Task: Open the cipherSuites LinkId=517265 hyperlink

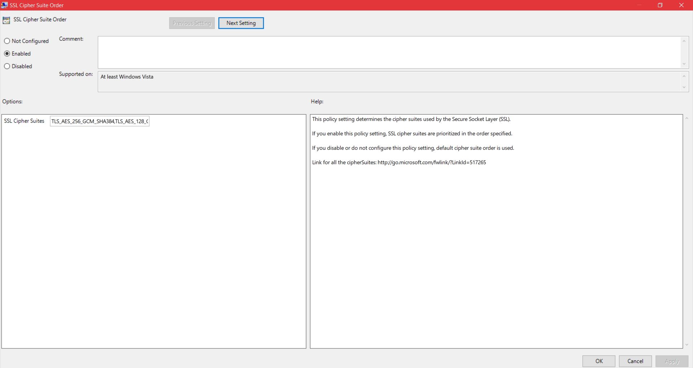Action: pos(431,162)
